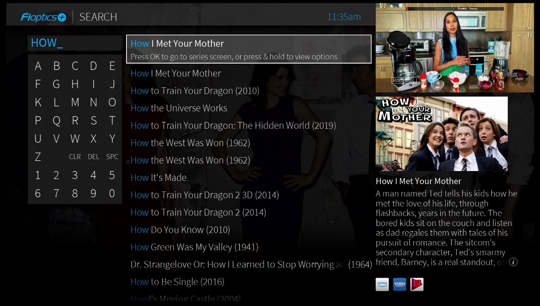Select letter B on the on-screen keyboard
The height and width of the screenshot is (306, 540).
click(56, 66)
